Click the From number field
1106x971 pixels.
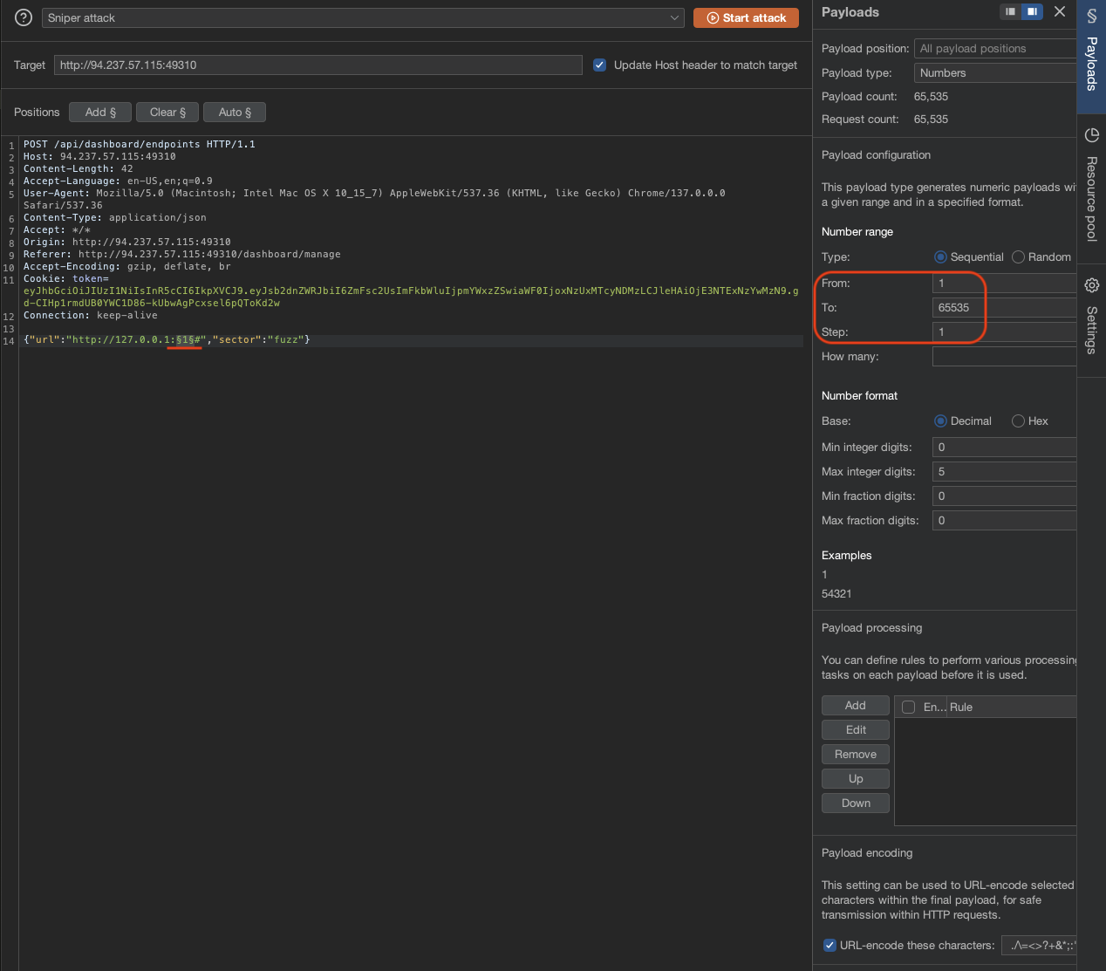[1004, 284]
